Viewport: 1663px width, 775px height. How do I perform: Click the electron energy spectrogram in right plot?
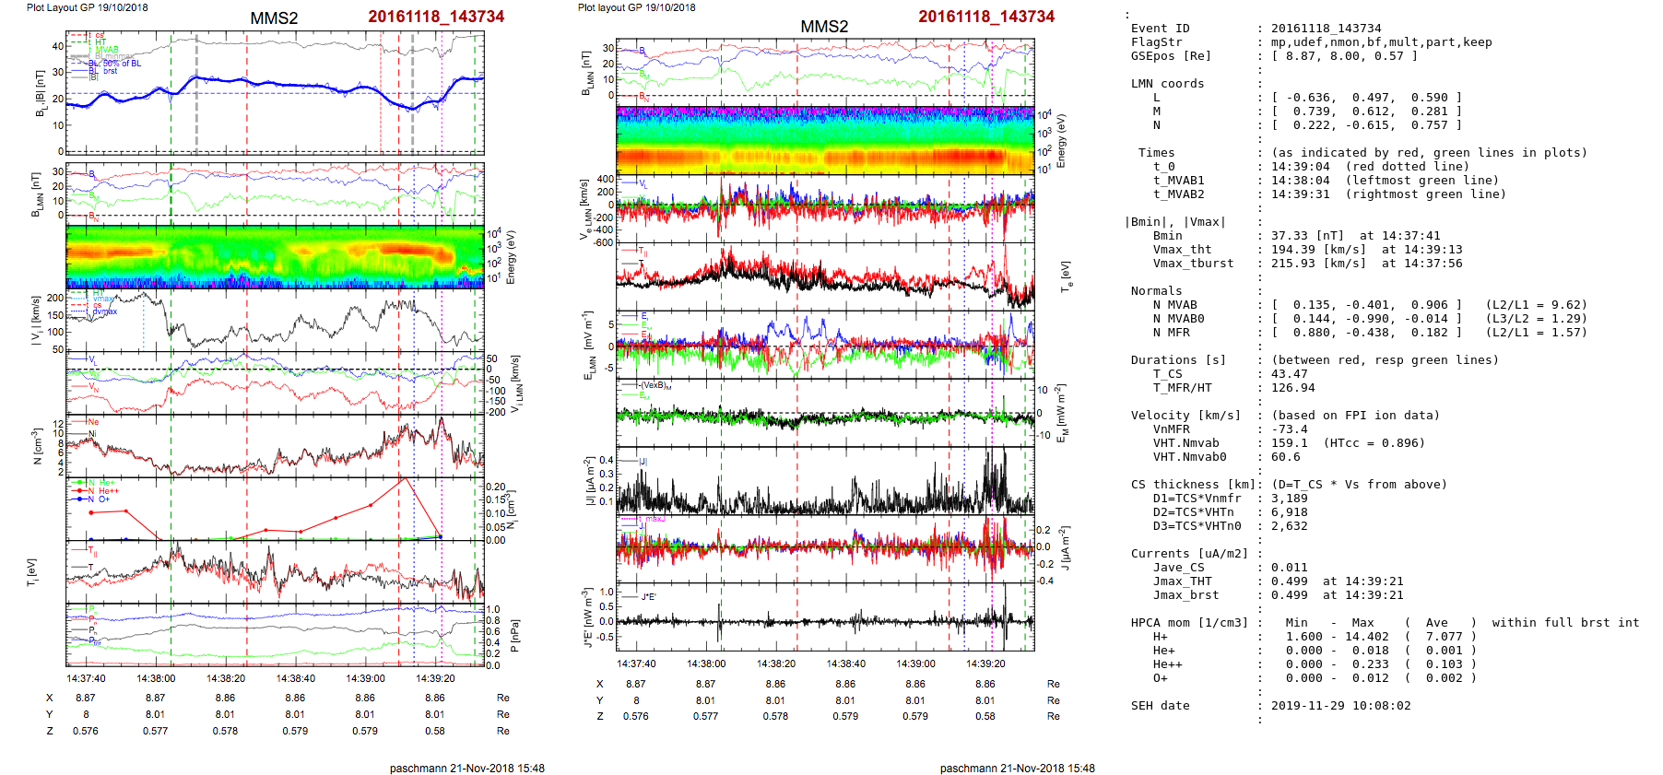pos(825,140)
